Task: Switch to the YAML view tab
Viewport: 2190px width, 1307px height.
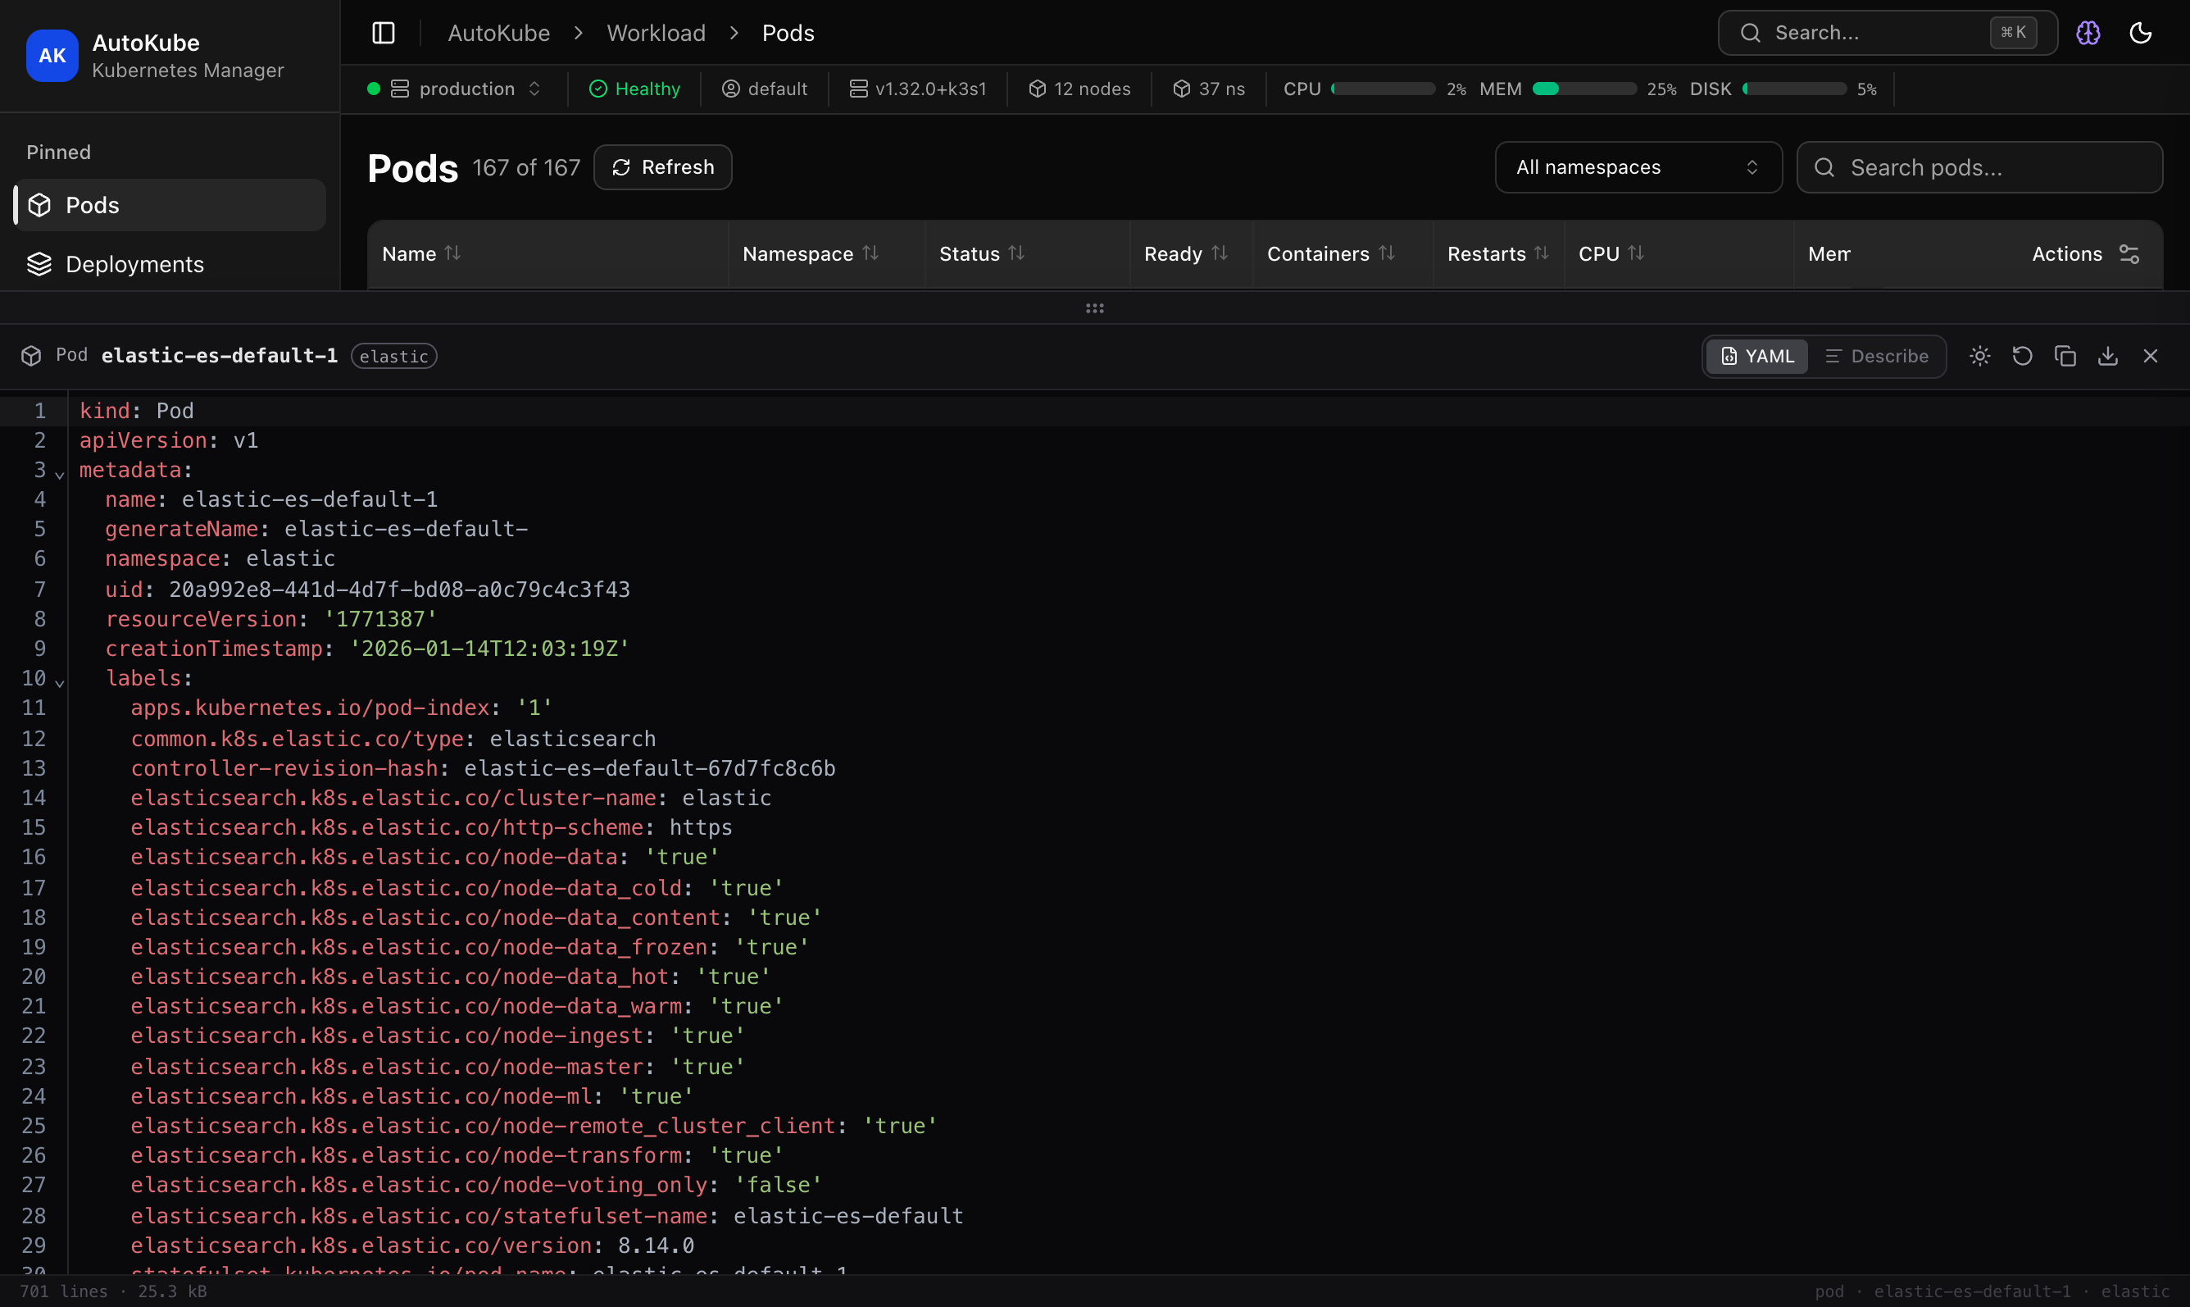Action: pos(1757,356)
